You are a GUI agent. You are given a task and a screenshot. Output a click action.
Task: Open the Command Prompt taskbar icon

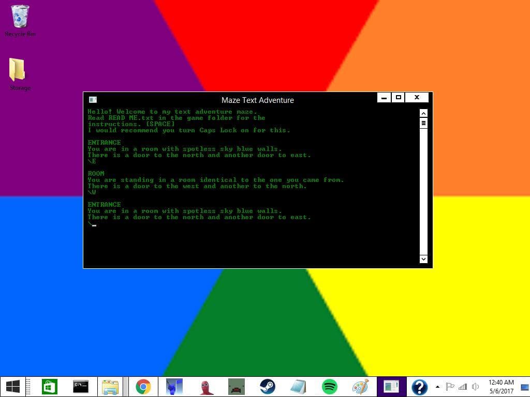coord(81,387)
